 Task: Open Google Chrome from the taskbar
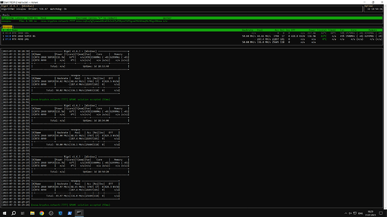tap(42, 213)
